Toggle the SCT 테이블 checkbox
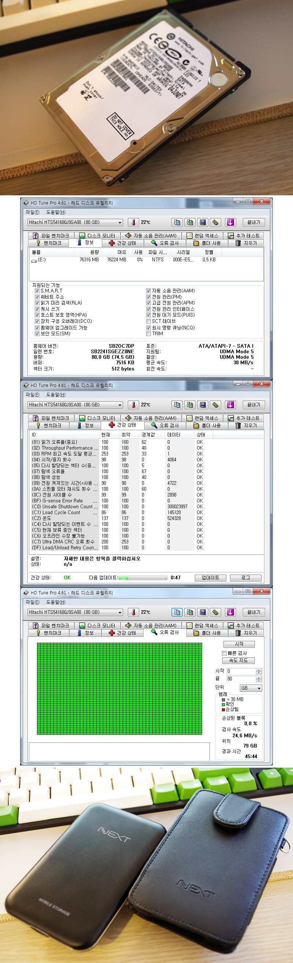The height and width of the screenshot is (963, 293). [148, 321]
